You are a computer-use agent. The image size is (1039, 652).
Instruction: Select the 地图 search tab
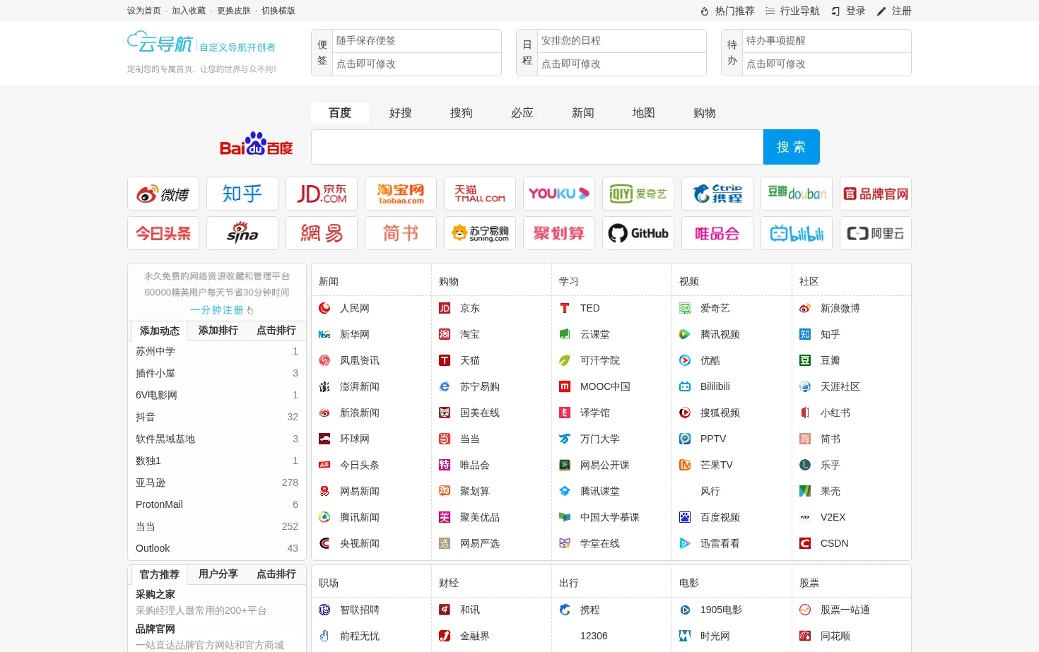click(x=644, y=113)
